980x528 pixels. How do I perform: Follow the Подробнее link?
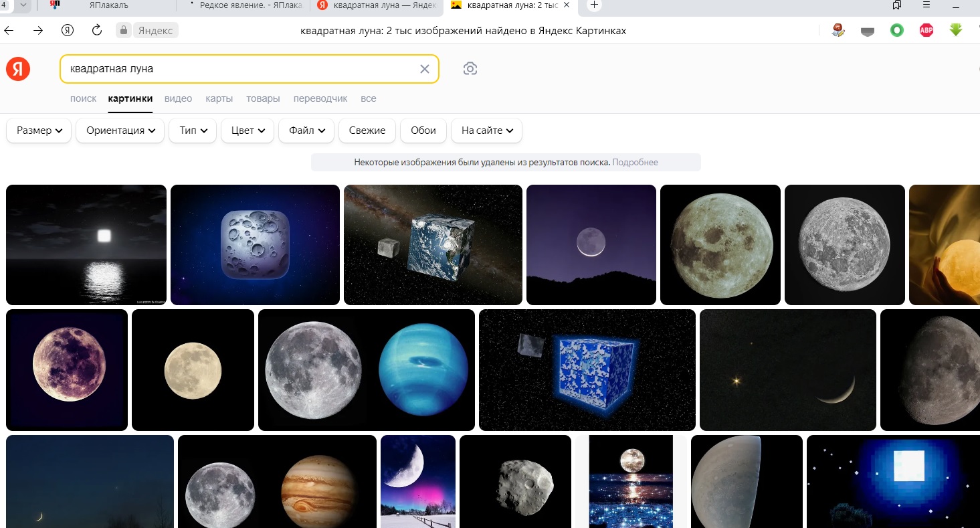635,162
